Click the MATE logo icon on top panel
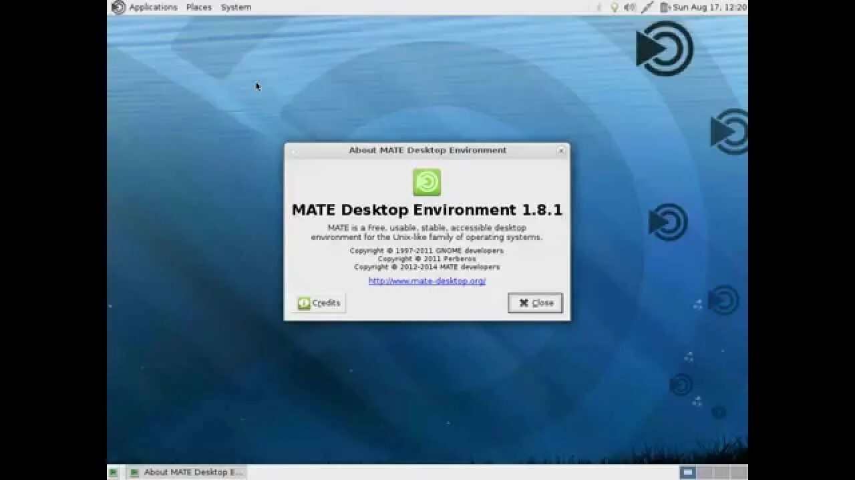This screenshot has height=480, width=855. click(x=118, y=7)
